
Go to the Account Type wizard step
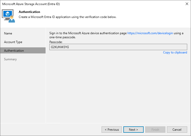13,42
